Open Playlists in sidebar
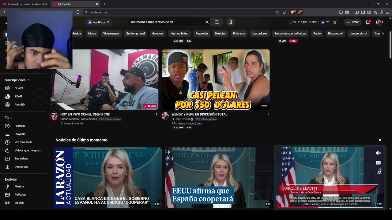This screenshot has height=220, width=392. (x=24, y=134)
